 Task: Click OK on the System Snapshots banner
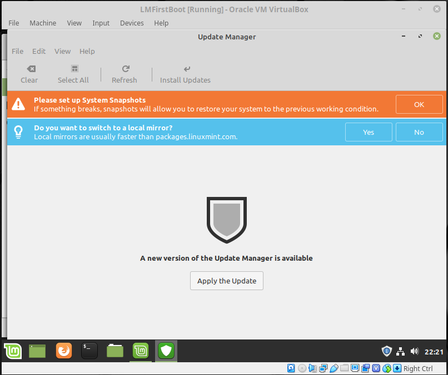tap(419, 104)
